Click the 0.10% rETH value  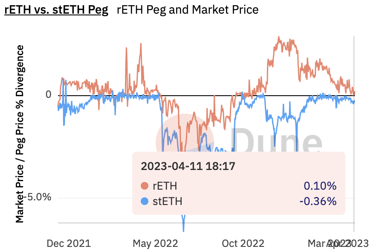[320, 186]
